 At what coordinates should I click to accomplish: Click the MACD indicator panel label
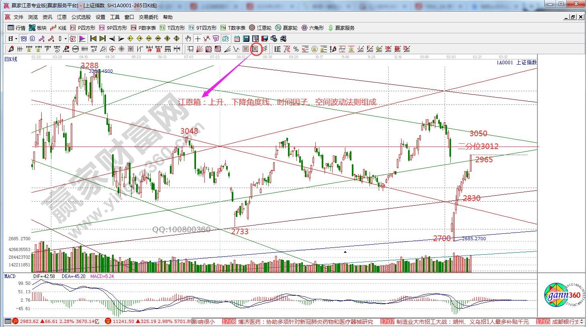[10, 276]
